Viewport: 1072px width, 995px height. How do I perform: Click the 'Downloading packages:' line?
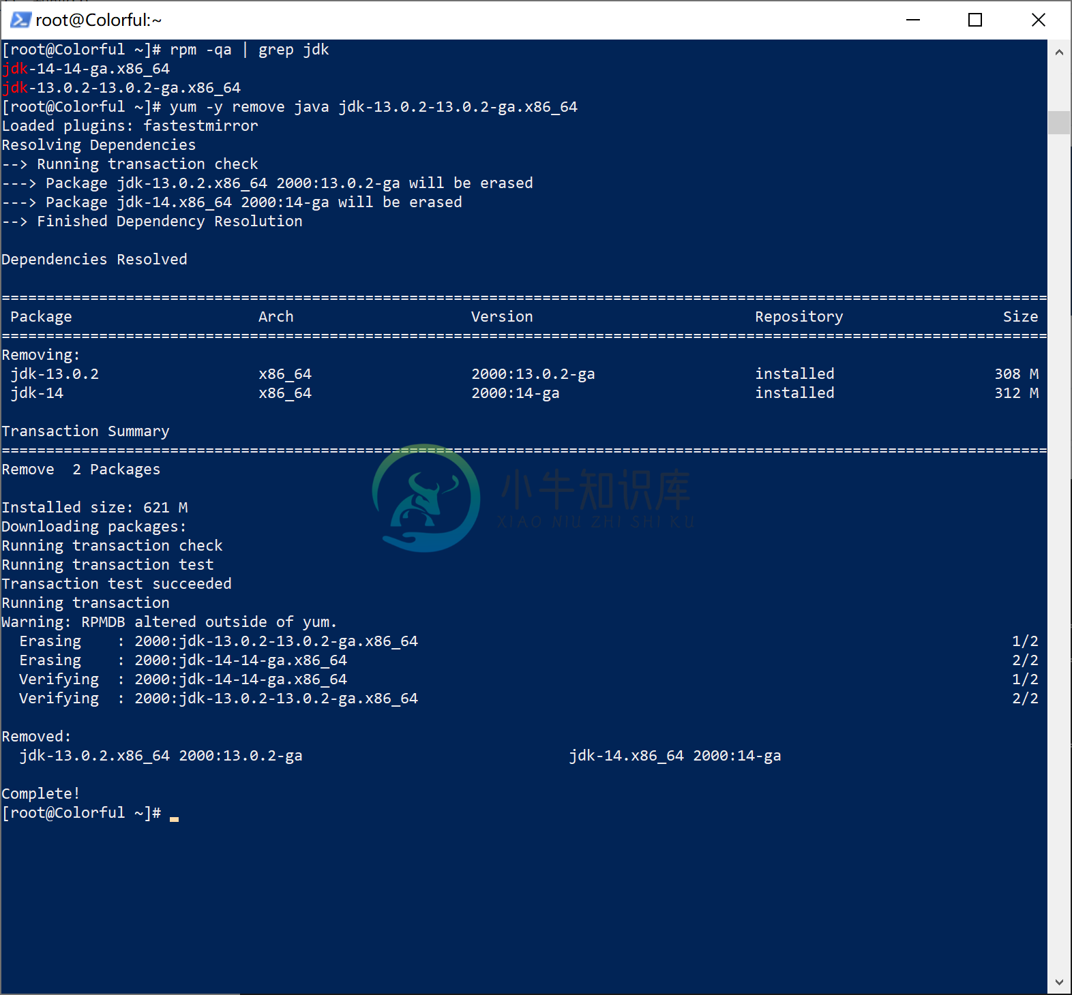coord(94,527)
